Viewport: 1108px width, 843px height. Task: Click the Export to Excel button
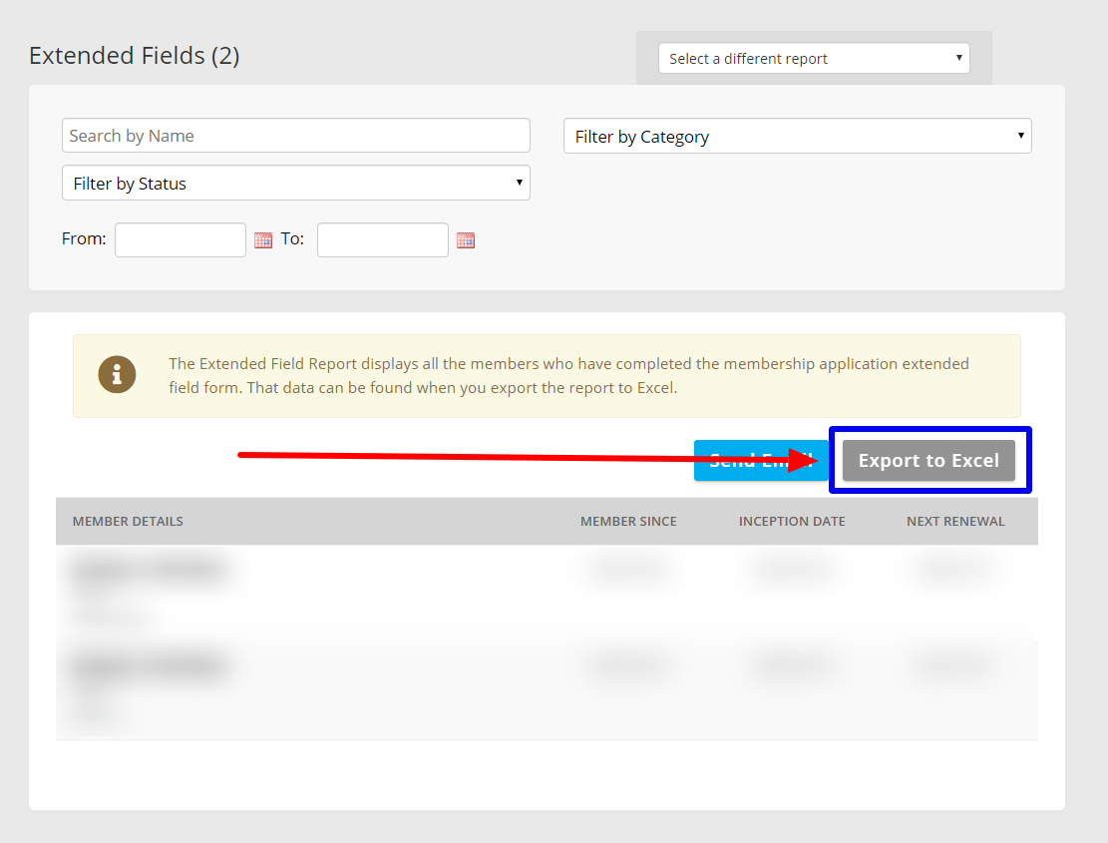tap(928, 461)
